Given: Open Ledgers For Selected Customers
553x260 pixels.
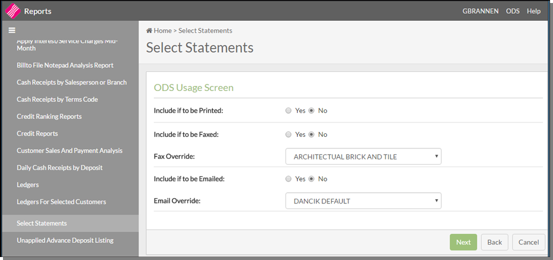Looking at the screenshot, I should point(61,202).
